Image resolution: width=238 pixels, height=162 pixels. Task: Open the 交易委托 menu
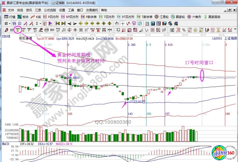(92, 10)
